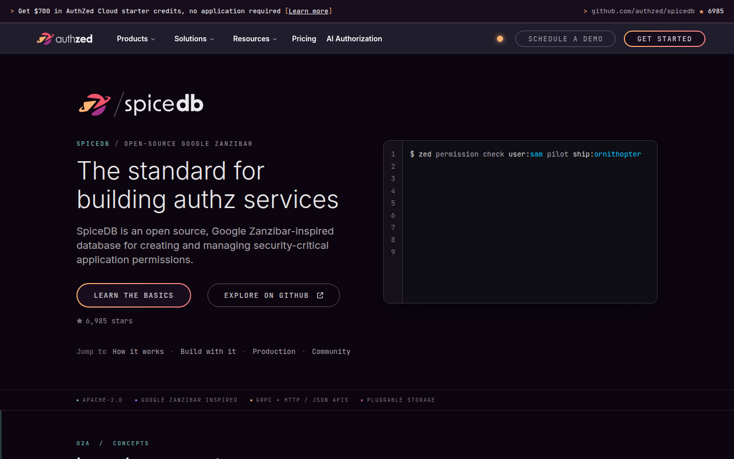734x459 pixels.
Task: Click the headline The standard for building authz services
Action: coord(208,185)
